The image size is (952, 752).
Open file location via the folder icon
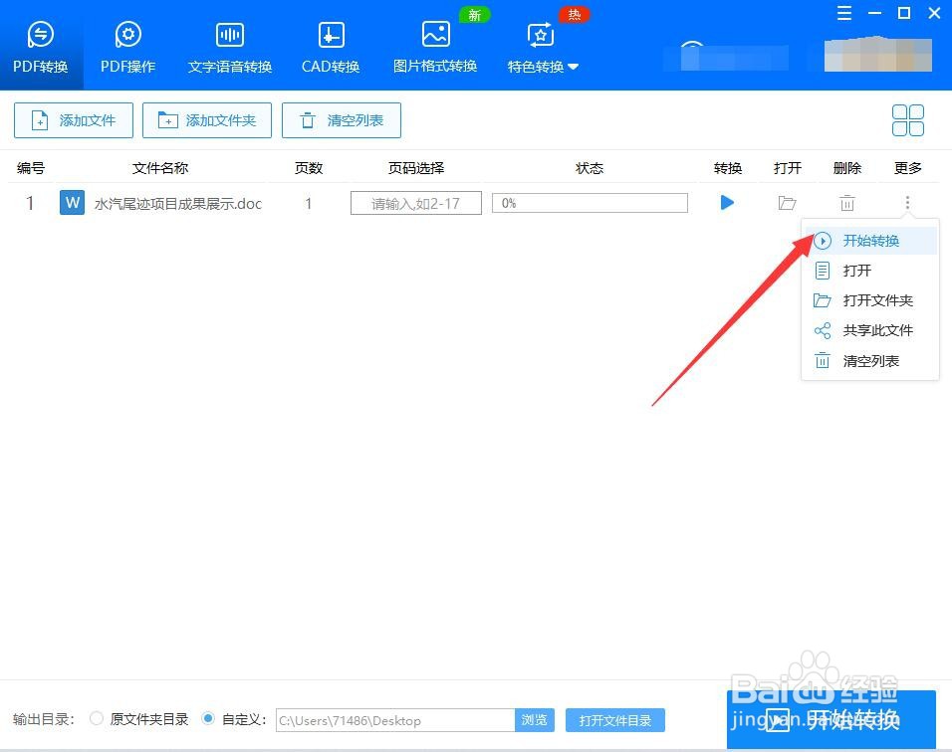coord(787,203)
